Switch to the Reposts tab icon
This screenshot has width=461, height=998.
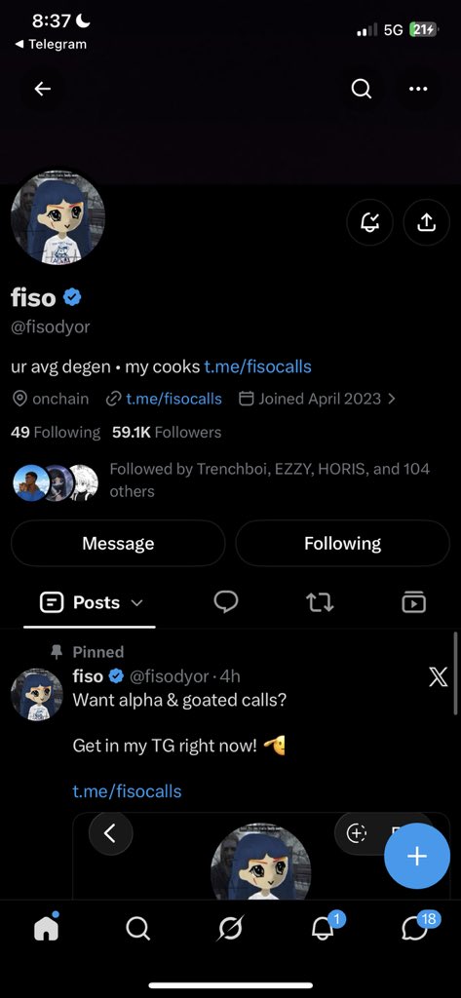pyautogui.click(x=320, y=601)
